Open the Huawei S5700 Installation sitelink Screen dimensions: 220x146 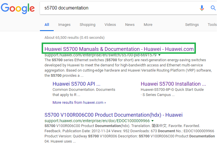tap(173, 84)
